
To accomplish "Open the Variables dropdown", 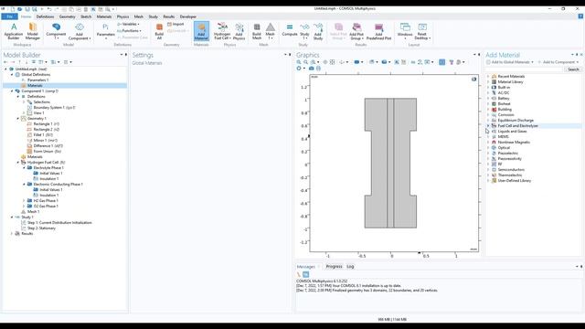I will pyautogui.click(x=128, y=24).
